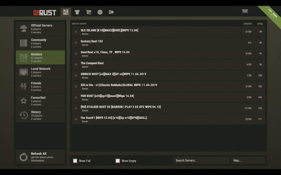Star the Fox Rust#1 server
Image resolution: width=281 pixels, height=175 pixels.
pos(76,119)
